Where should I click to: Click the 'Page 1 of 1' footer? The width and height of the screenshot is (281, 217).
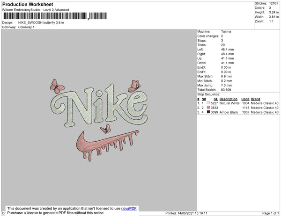click(x=271, y=213)
